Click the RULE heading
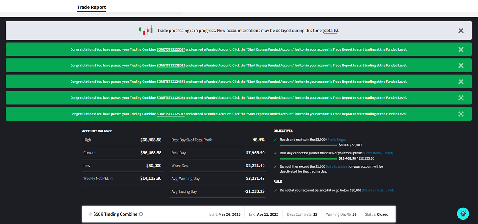Screen dimensions: 478x224 pos(278,181)
